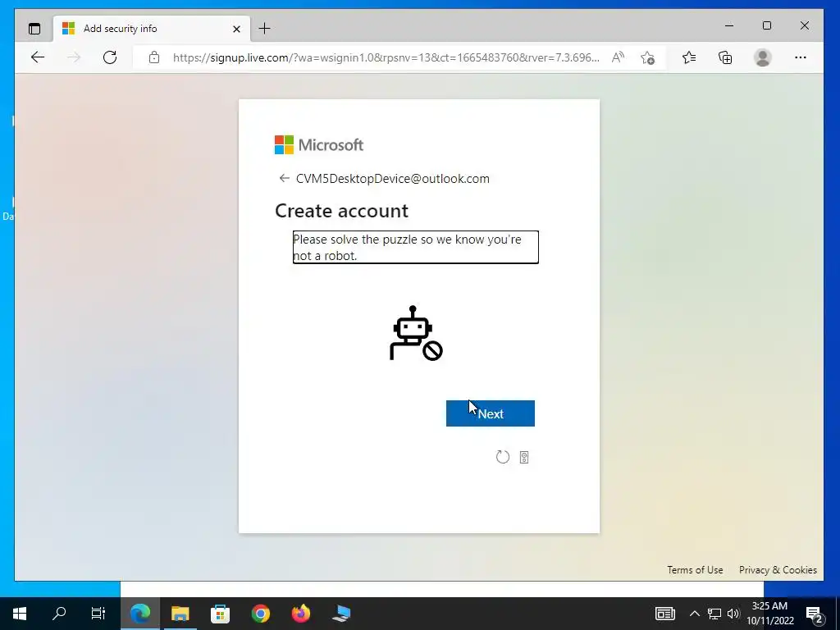Click the CVM5DesktopDevice@outlook.com email text

coord(393,178)
